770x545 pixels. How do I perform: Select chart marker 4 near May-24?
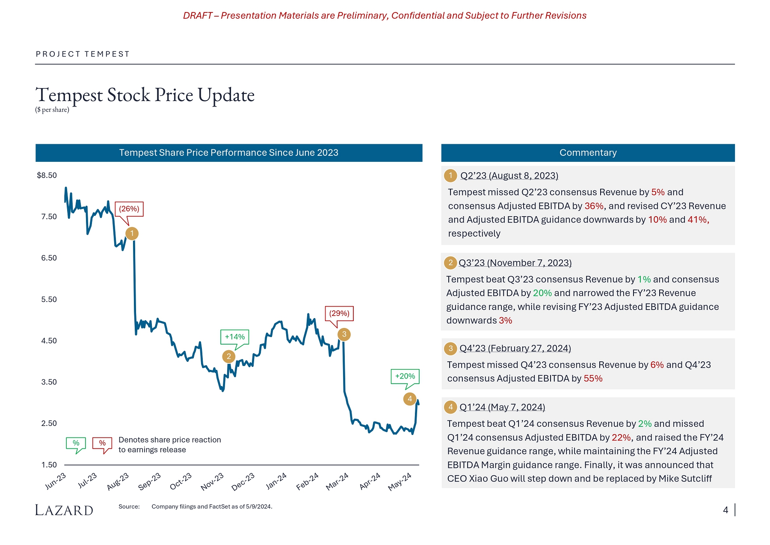point(410,399)
